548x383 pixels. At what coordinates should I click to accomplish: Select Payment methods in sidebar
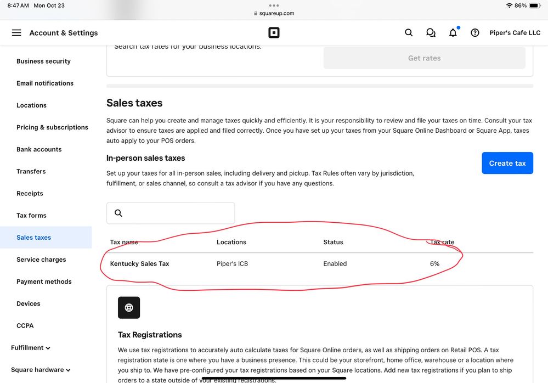[x=44, y=281]
